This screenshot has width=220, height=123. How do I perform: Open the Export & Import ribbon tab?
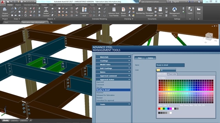[81, 5]
